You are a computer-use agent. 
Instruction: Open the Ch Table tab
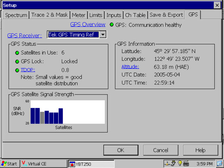pos(135,15)
